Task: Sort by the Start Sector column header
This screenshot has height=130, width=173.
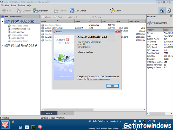Action: [x=137, y=21]
